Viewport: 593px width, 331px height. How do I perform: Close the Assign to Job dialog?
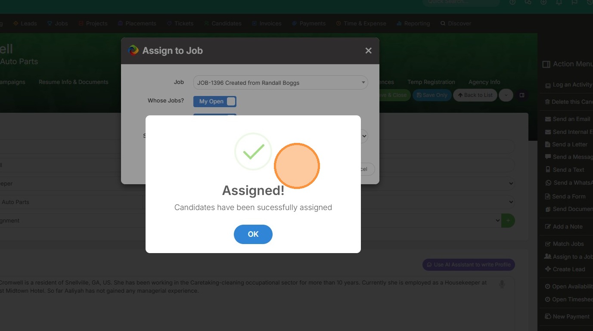click(368, 51)
